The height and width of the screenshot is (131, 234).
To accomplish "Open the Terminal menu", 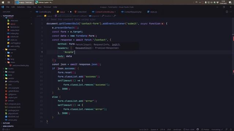I will (x=47, y=7).
